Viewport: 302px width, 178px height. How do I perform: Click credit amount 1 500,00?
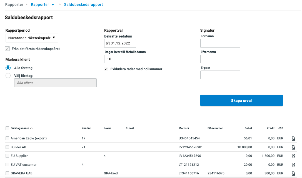coord(268,156)
